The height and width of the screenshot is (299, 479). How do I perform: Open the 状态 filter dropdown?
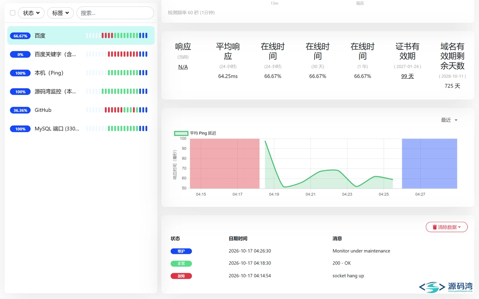31,13
